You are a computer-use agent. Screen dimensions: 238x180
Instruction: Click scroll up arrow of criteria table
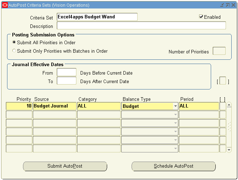pos(229,105)
